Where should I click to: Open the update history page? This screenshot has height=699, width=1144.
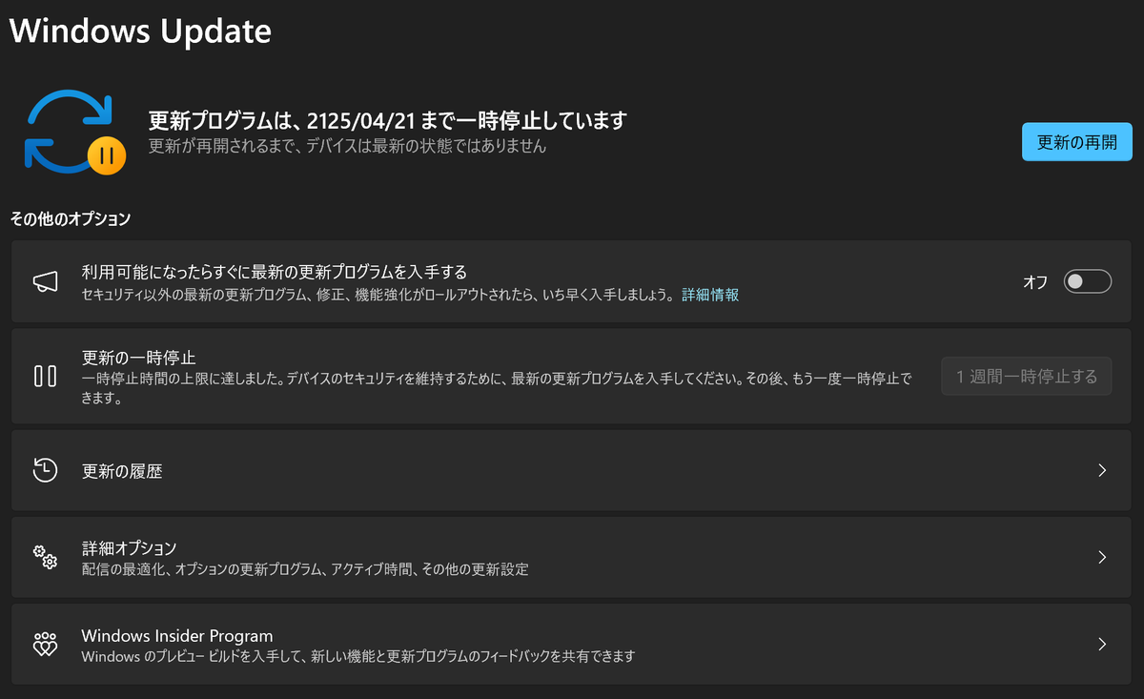coord(572,470)
